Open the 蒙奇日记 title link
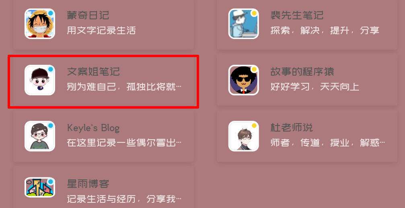This screenshot has width=405, height=208. pos(88,15)
